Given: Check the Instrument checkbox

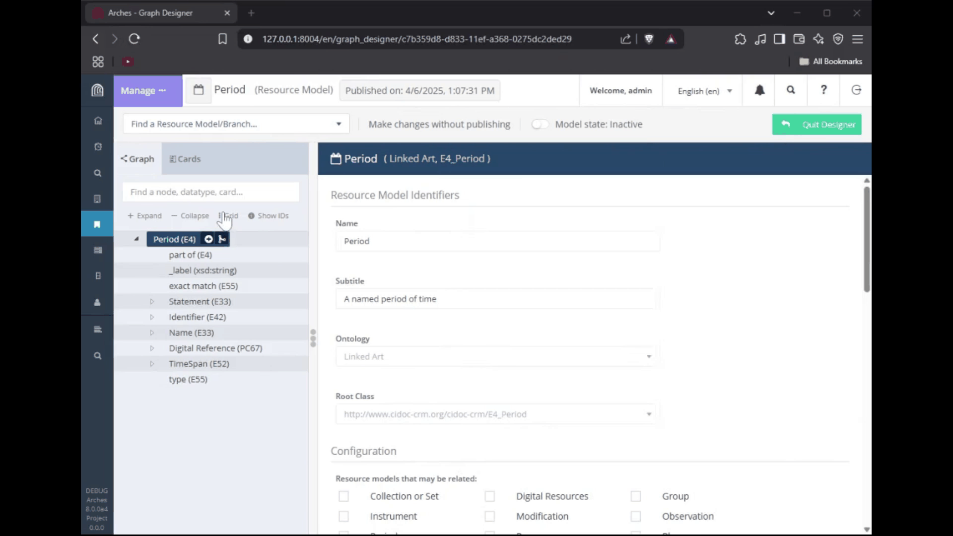Looking at the screenshot, I should pos(343,517).
